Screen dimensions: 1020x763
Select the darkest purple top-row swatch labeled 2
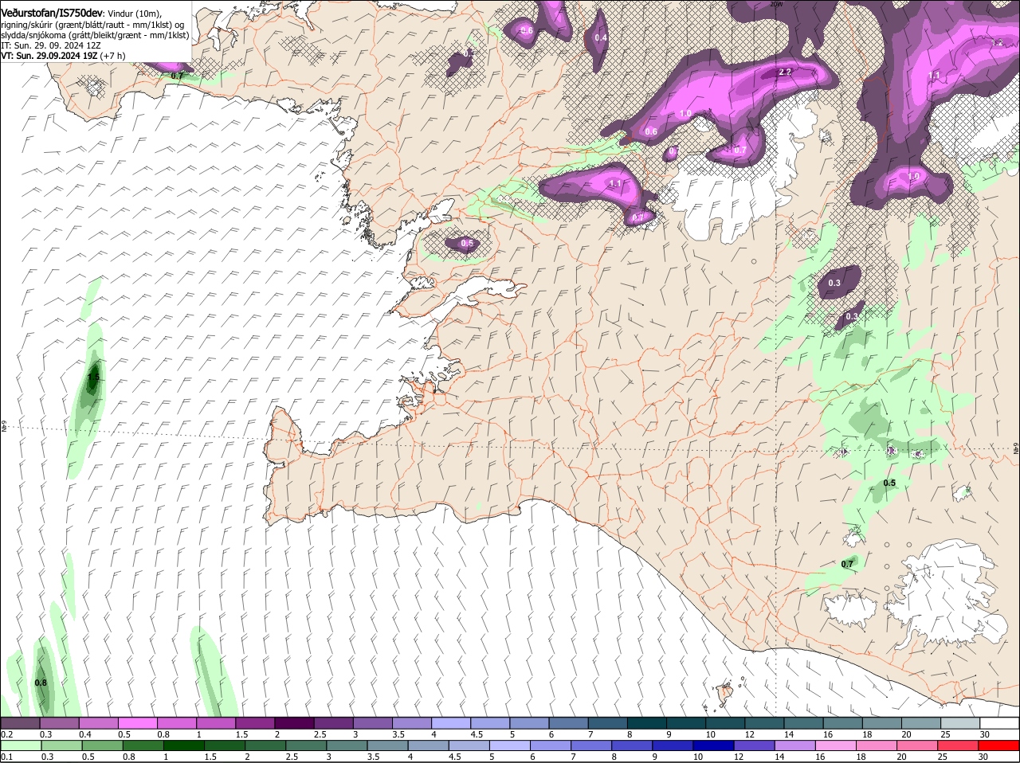295,722
